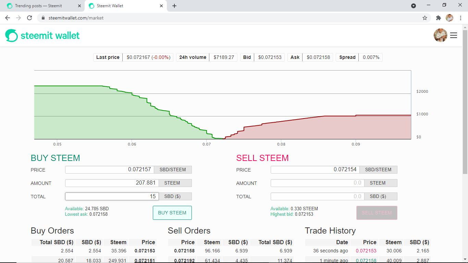View site information via the padlock icon

(x=43, y=18)
